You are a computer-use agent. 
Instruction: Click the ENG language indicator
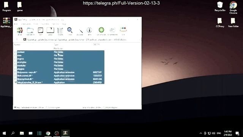219,133
